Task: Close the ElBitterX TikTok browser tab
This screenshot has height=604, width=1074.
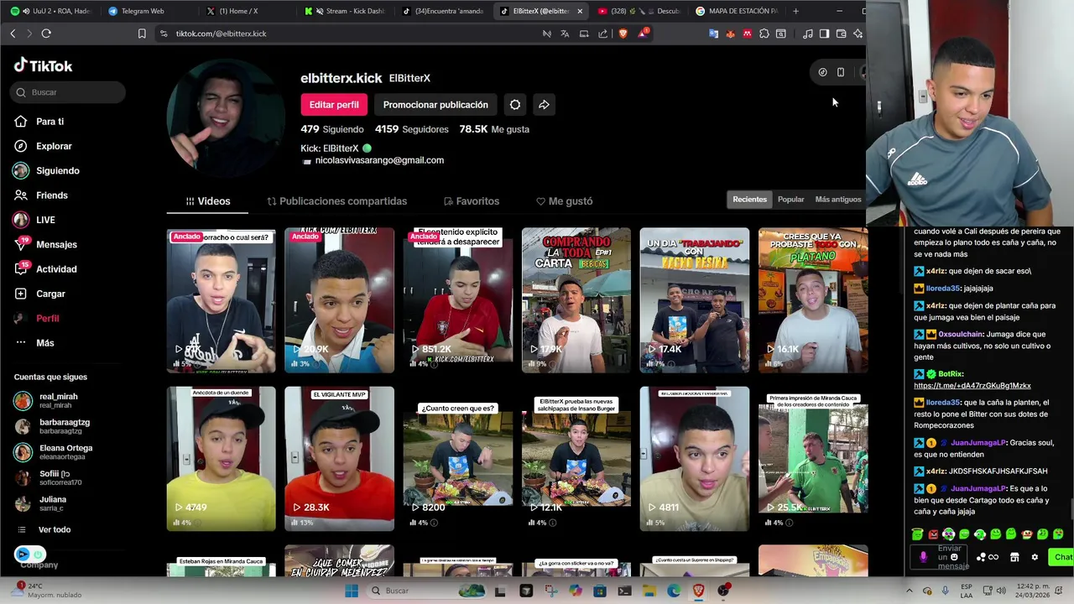Action: (579, 11)
